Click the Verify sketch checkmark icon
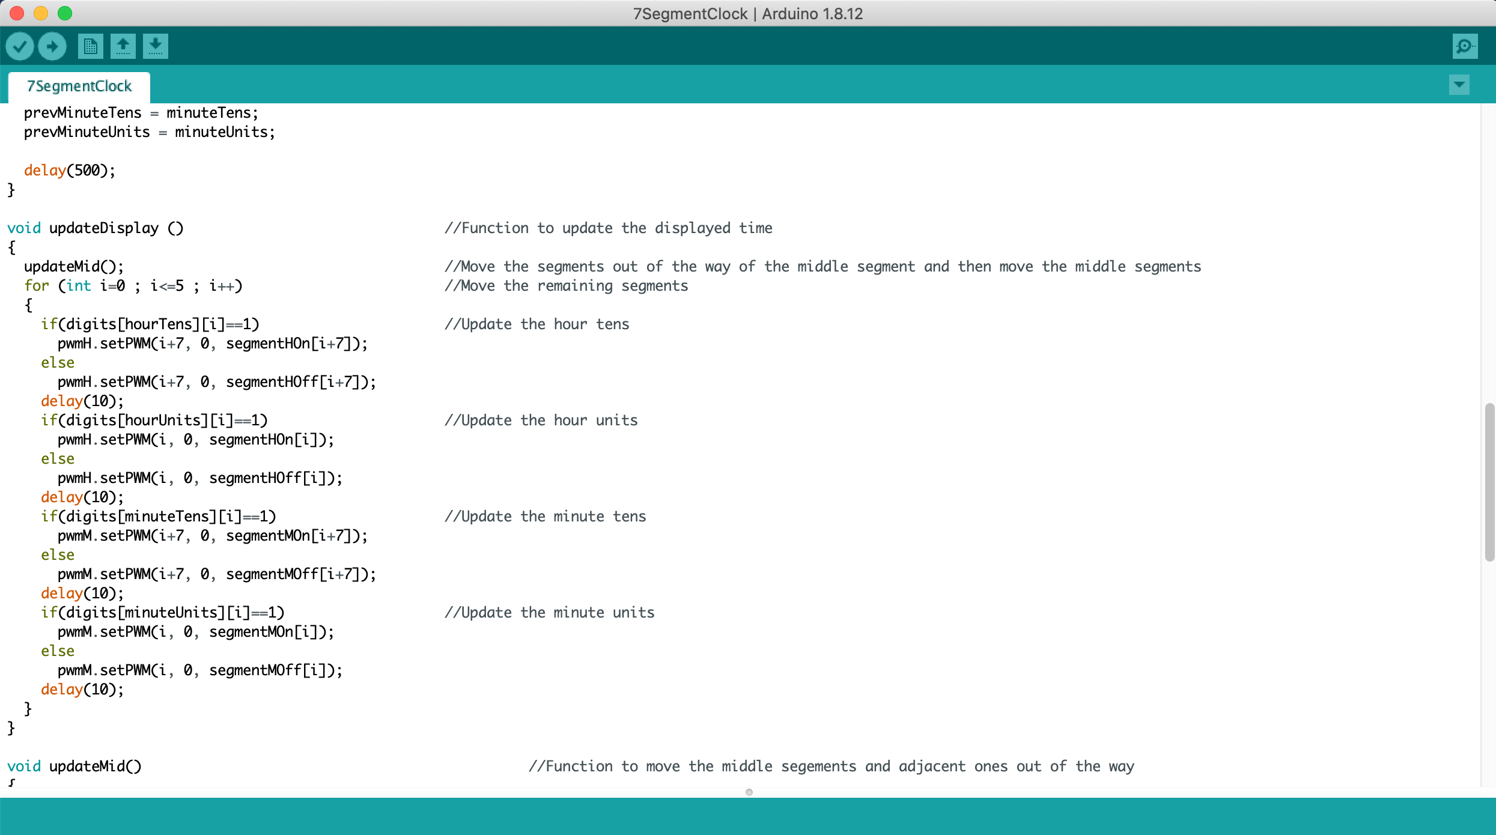Viewport: 1496px width, 835px height. pyautogui.click(x=20, y=46)
